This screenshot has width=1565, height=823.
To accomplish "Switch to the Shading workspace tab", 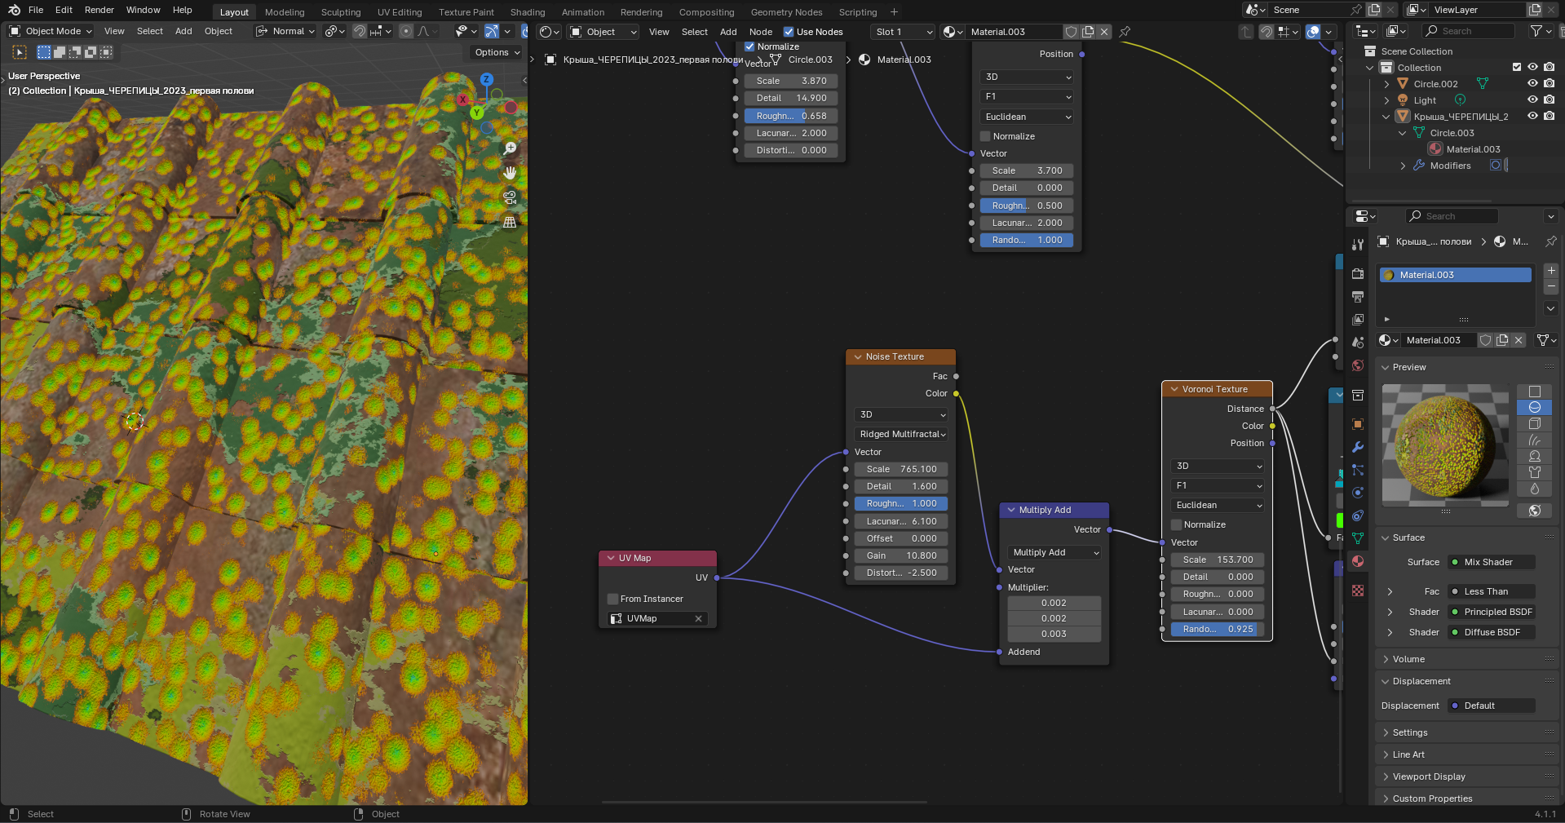I will pos(528,12).
